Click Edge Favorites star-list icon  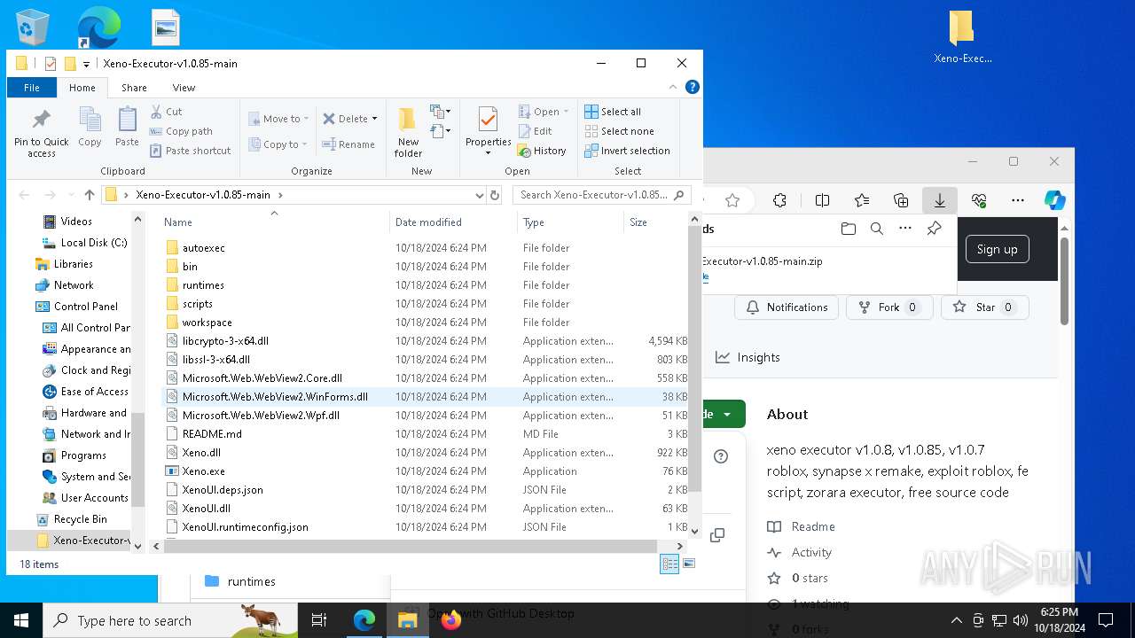[x=862, y=200]
